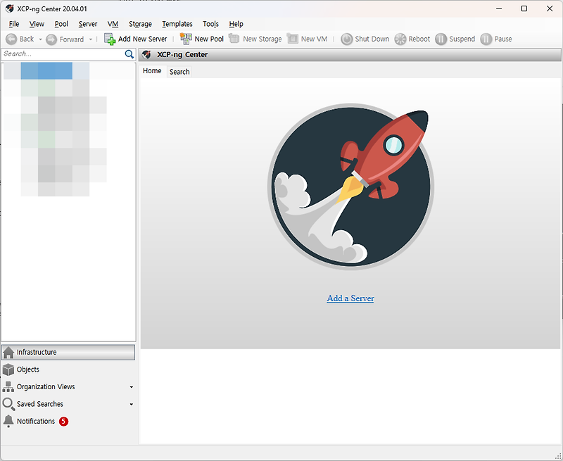Focus the Search input field

coord(63,54)
